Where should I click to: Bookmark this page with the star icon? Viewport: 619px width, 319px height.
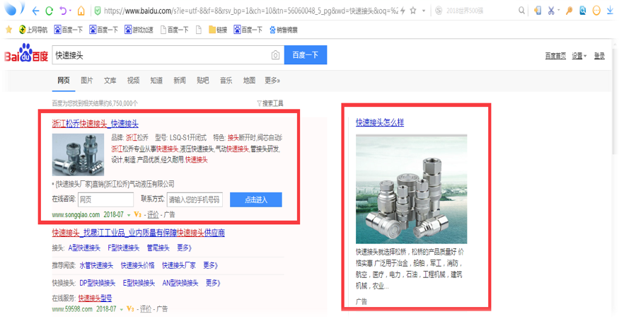click(413, 11)
